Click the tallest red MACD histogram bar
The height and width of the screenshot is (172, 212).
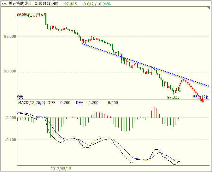[x=155, y=112]
